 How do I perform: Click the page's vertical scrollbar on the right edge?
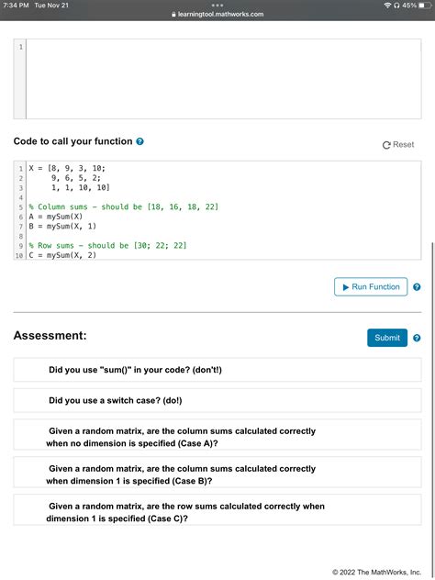tap(432, 408)
